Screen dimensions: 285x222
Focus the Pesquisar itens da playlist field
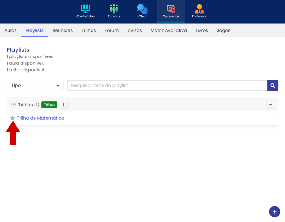(167, 85)
